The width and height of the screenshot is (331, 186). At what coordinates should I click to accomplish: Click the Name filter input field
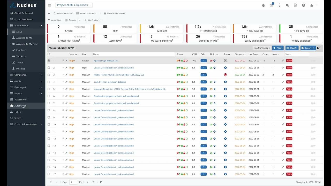(134, 54)
